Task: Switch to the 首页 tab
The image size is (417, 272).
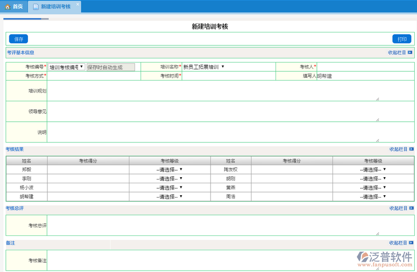Action: tap(14, 6)
